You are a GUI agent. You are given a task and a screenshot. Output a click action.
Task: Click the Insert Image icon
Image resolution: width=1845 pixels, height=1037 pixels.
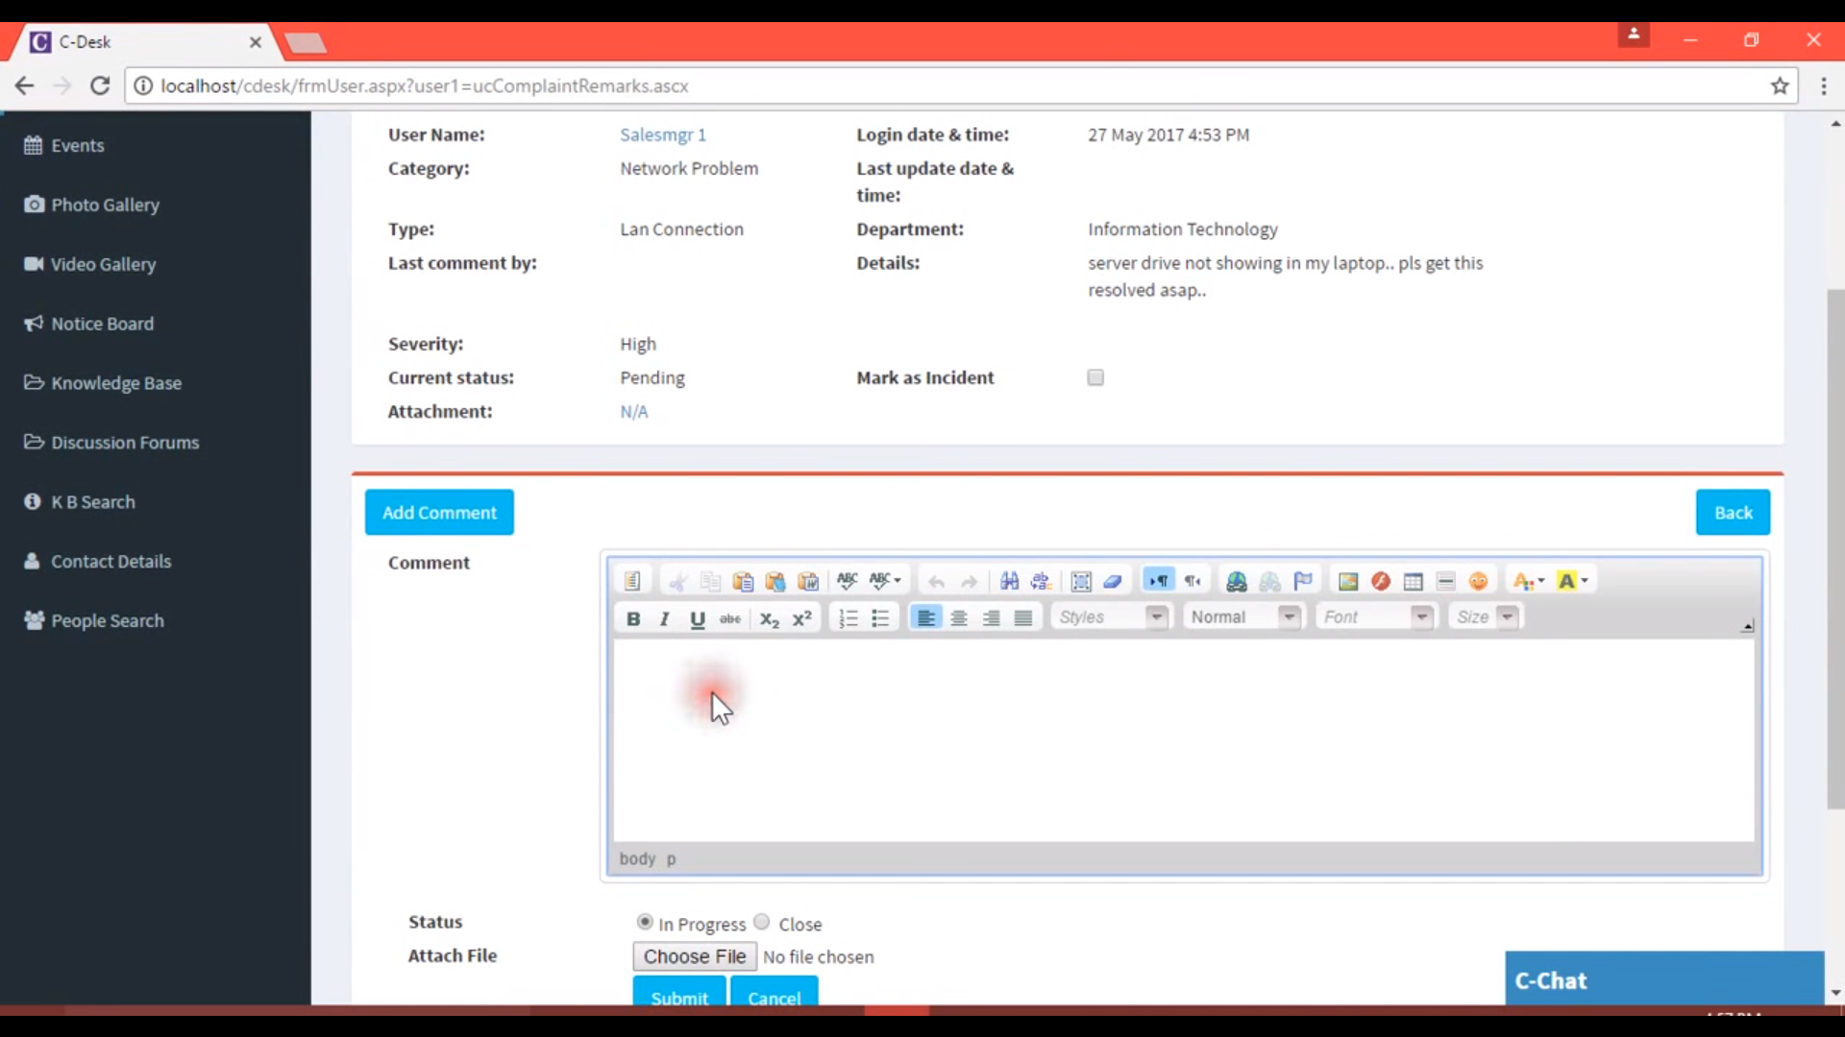click(x=1348, y=581)
